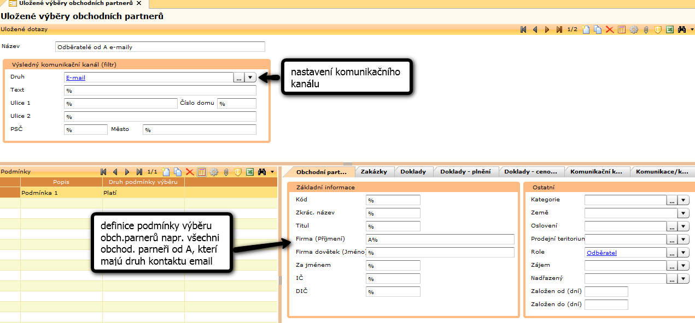Toggle table view icon in Podmínky toolbar
Viewport: 695px width, 323px height.
(202, 172)
